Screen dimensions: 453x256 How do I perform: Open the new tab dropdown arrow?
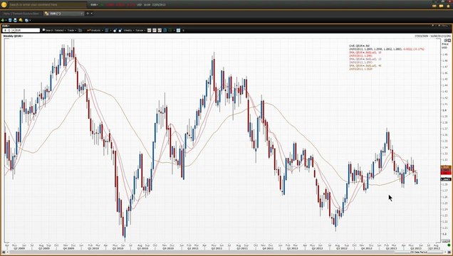coord(92,14)
